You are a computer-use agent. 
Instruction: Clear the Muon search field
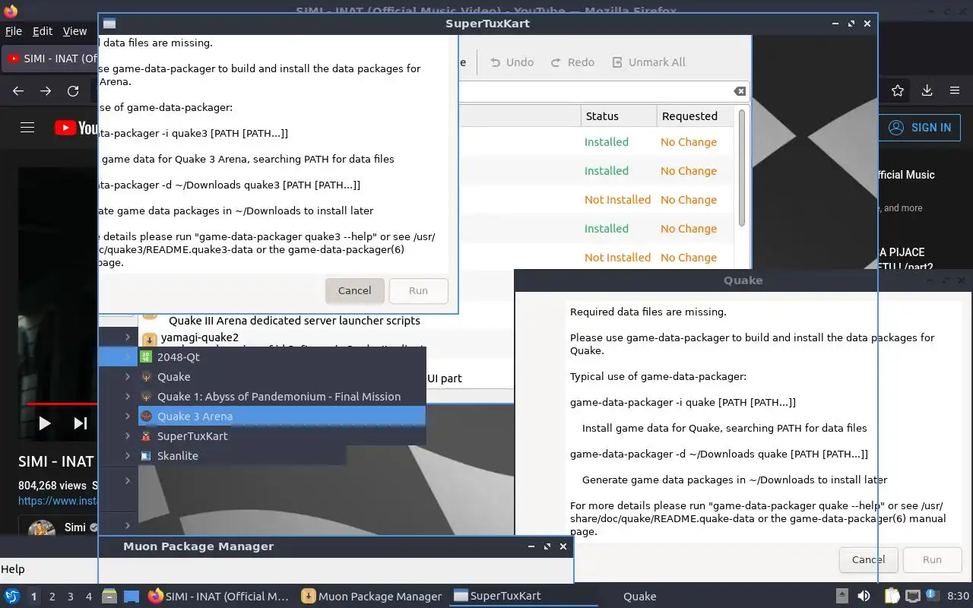click(x=739, y=91)
